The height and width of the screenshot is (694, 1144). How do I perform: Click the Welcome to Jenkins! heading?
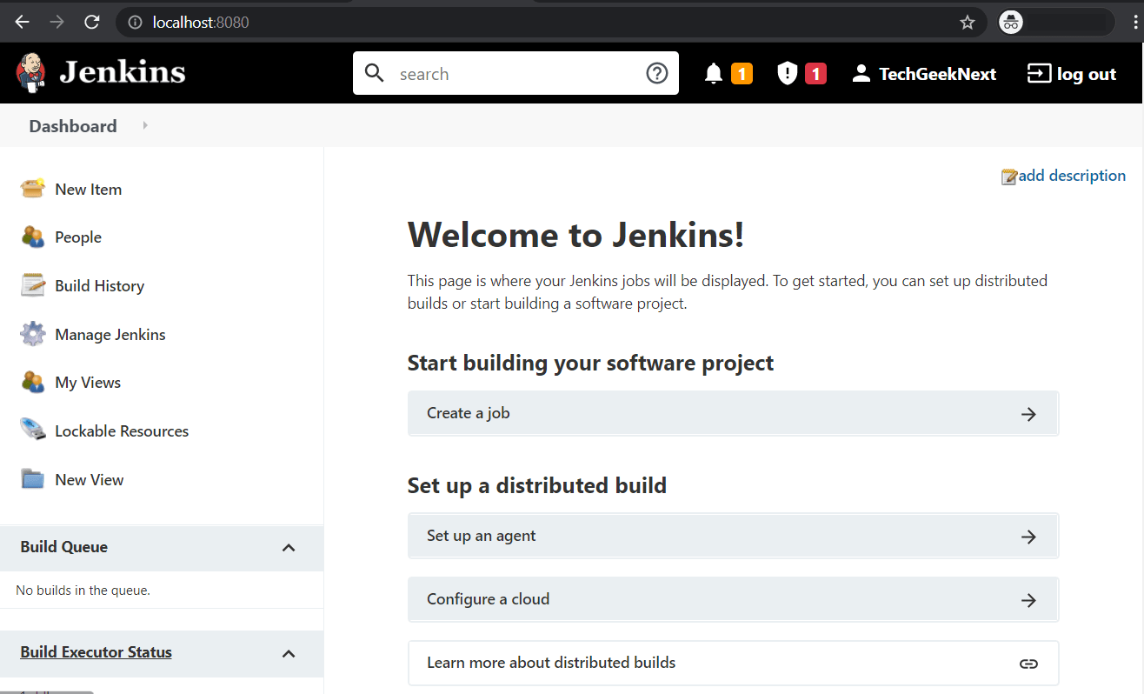pos(575,236)
